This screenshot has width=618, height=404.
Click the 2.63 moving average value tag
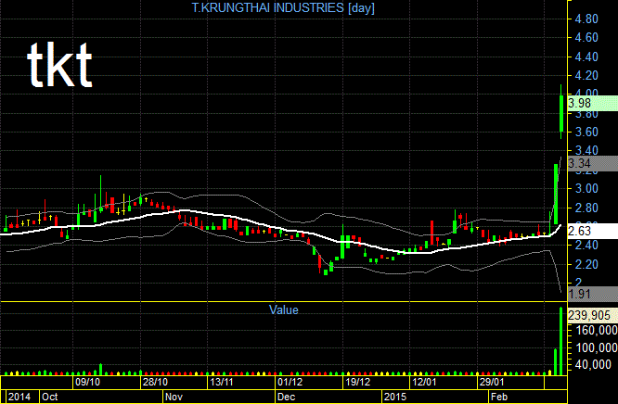tap(592, 231)
